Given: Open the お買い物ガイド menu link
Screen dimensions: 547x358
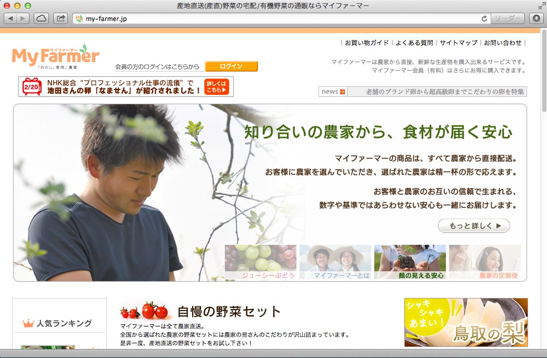Looking at the screenshot, I should (367, 43).
